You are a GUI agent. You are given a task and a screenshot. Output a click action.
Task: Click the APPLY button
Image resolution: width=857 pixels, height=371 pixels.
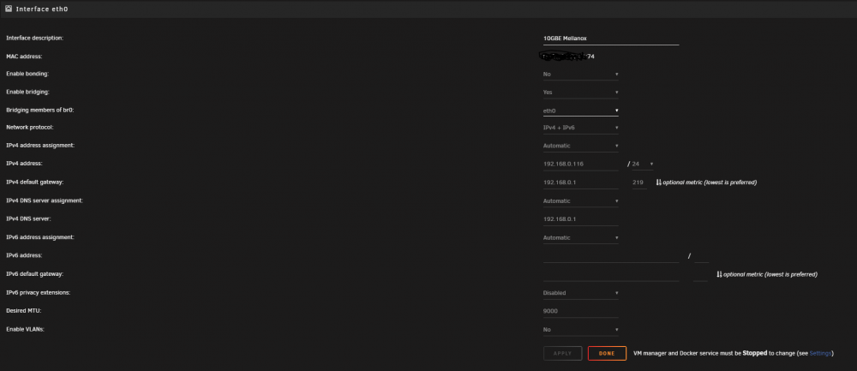562,354
